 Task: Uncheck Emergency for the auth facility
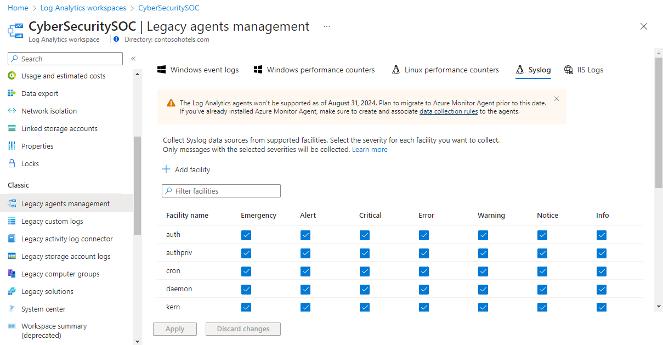coord(246,235)
